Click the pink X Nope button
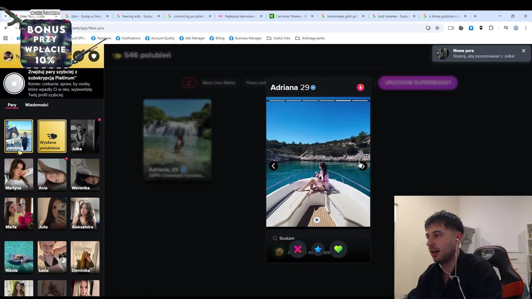 coord(298,249)
